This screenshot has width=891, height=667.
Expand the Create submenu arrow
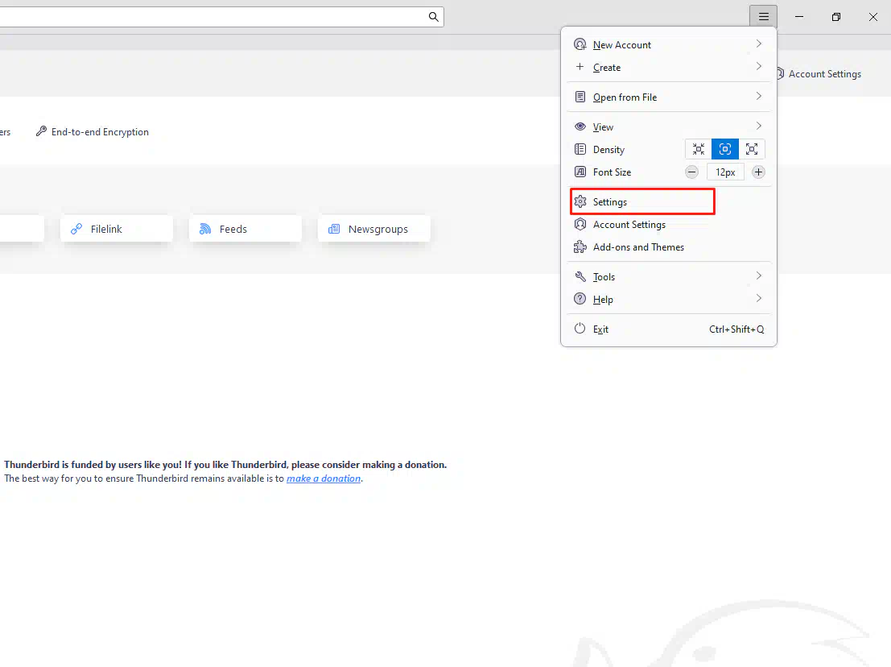759,67
